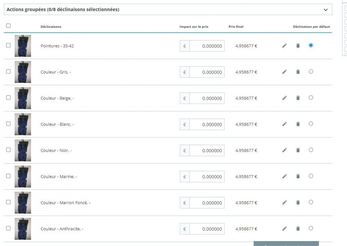Edit the Couleur - Beige combination

285,98
